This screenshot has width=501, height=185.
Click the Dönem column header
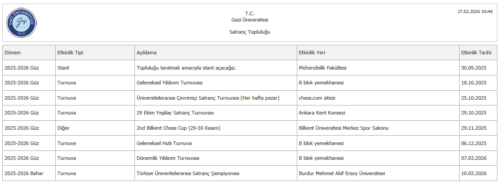(13, 53)
